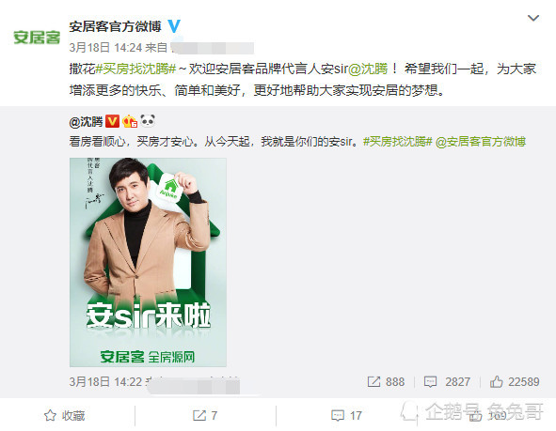Open the post options chevron menu
The image size is (556, 431).
tap(533, 18)
